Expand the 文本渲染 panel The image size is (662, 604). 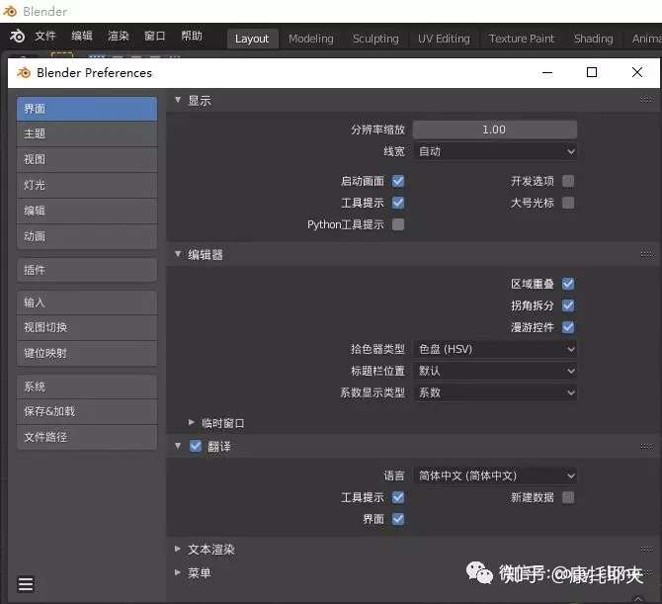tap(178, 549)
